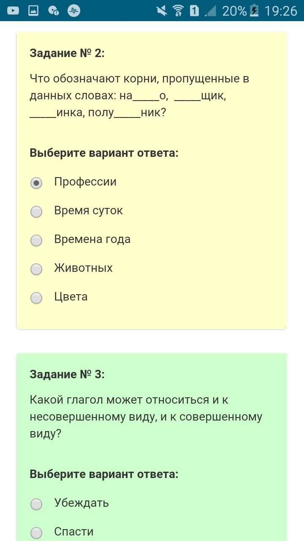The width and height of the screenshot is (304, 541).
Task: Tap the YouTube notification icon in status bar
Action: (13, 11)
